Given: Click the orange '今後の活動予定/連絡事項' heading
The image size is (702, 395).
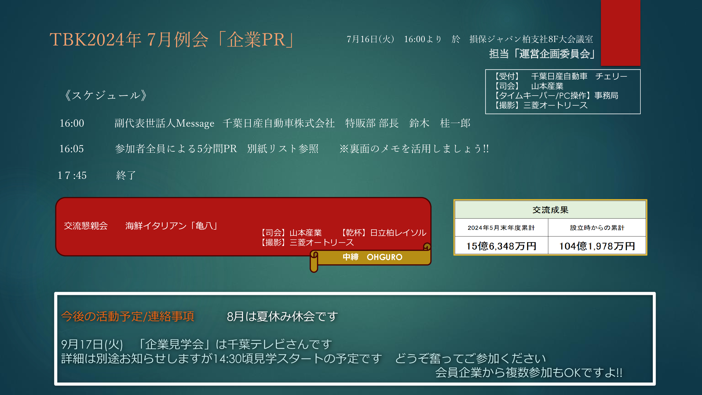Looking at the screenshot, I should pos(128,317).
